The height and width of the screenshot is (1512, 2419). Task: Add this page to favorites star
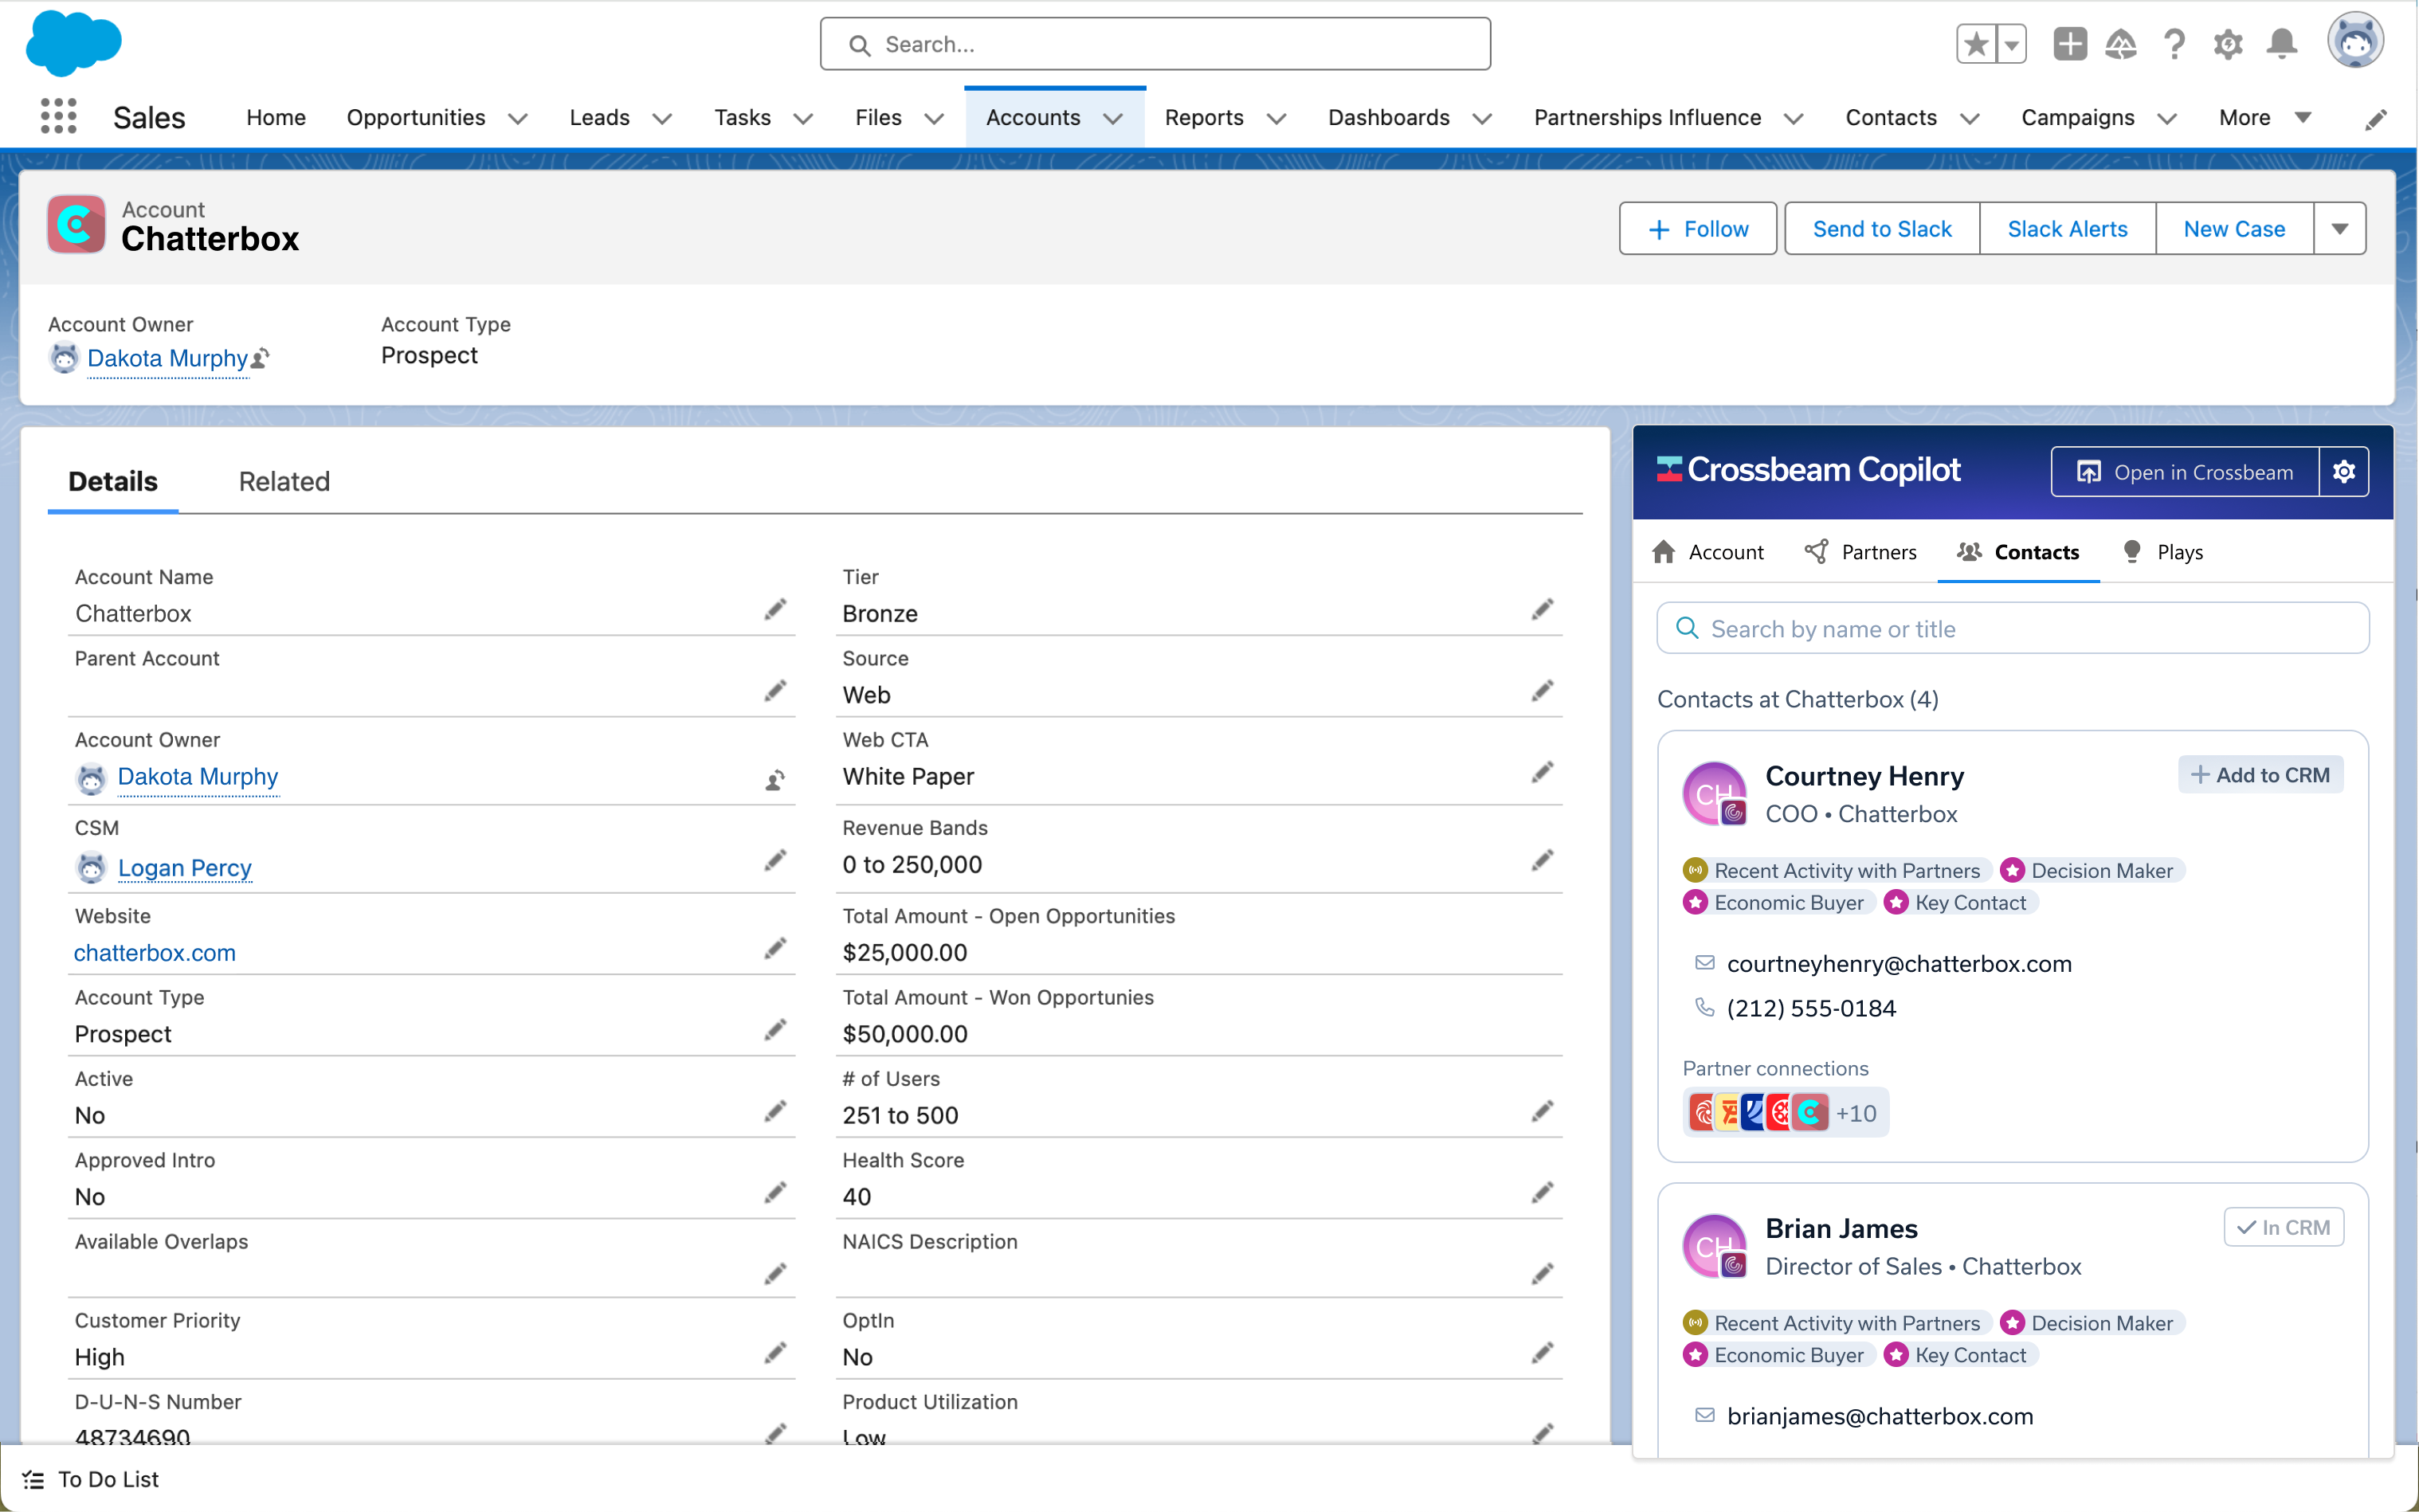1975,44
